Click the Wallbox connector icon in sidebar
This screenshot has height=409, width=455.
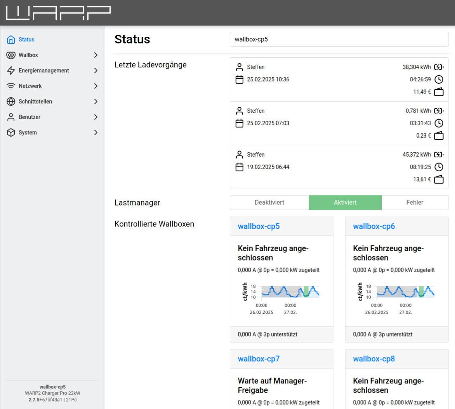[11, 55]
